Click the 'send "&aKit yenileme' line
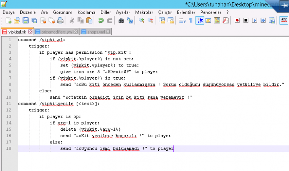 click(115, 136)
